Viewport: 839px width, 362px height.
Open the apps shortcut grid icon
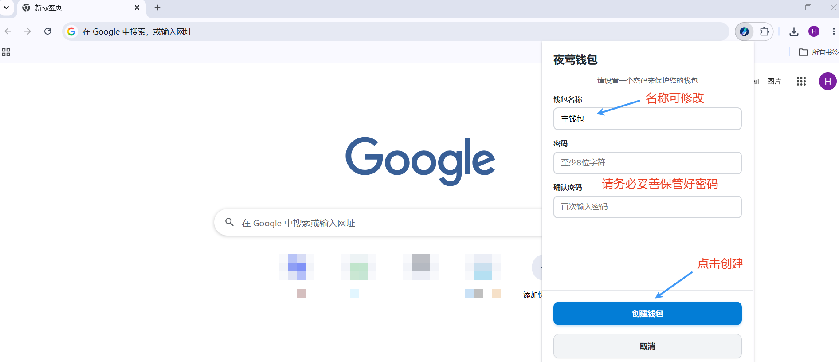pos(6,52)
